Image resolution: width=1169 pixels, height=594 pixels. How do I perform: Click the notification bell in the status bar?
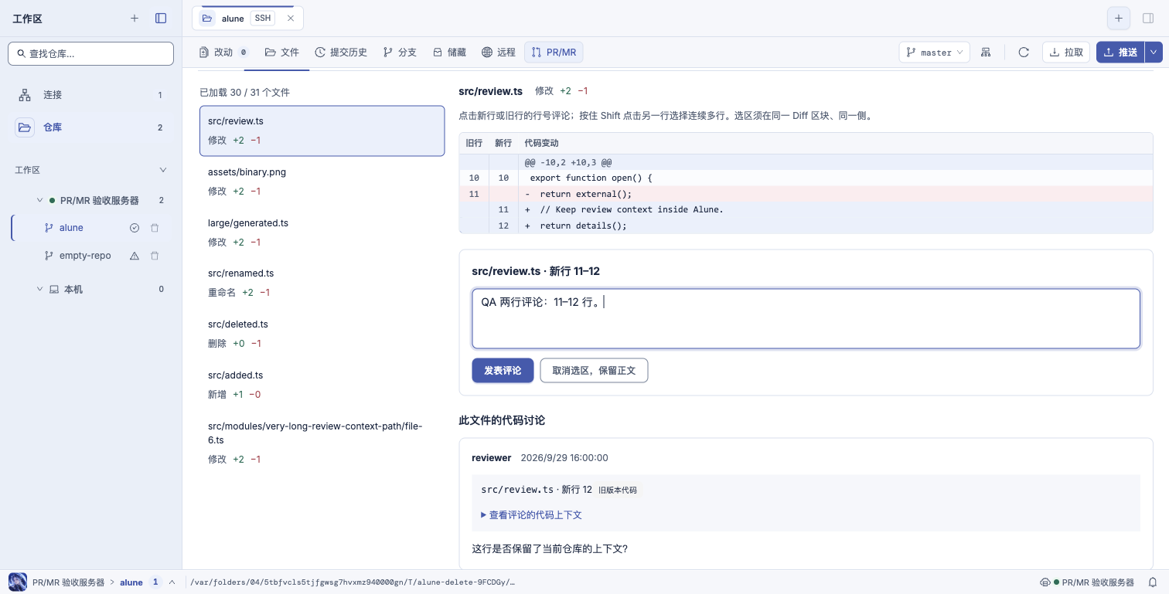pos(1152,582)
